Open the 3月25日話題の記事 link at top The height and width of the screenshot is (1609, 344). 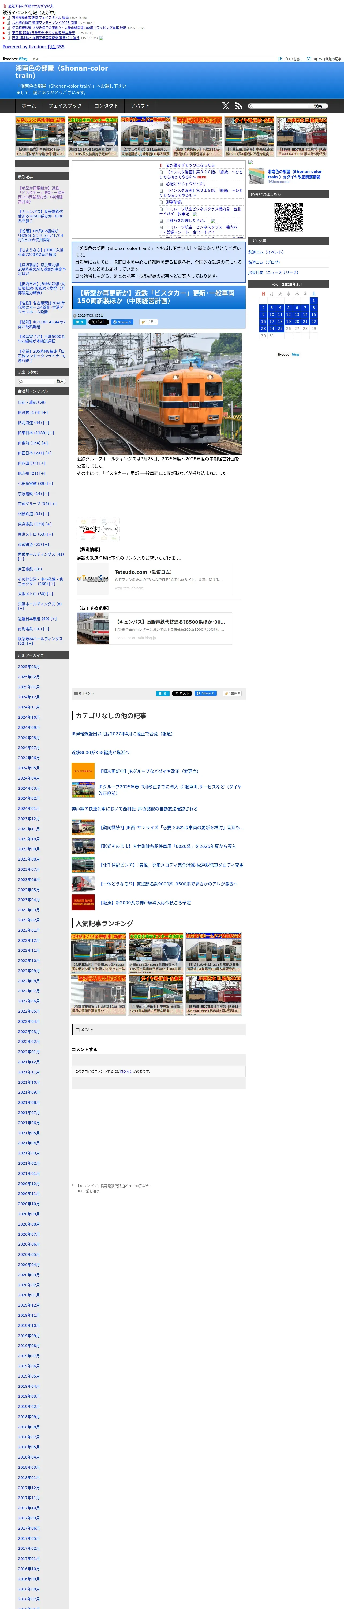323,59
